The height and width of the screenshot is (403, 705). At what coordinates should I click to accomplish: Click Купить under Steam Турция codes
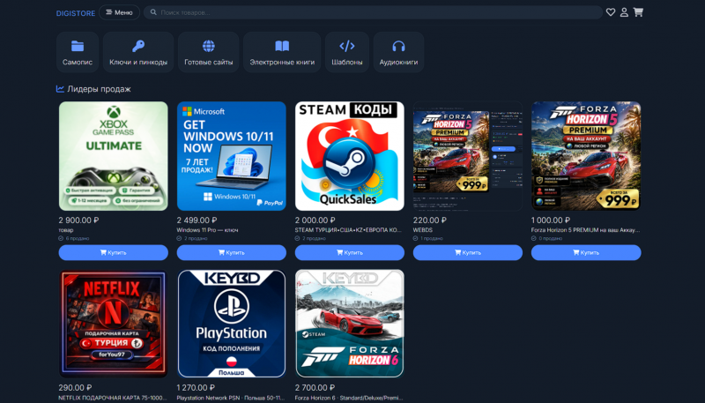(349, 252)
